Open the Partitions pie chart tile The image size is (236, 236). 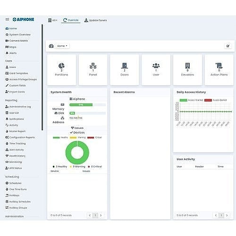click(x=61, y=70)
